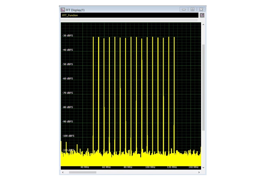Click the -70 dBFS axis label

[x=68, y=93]
